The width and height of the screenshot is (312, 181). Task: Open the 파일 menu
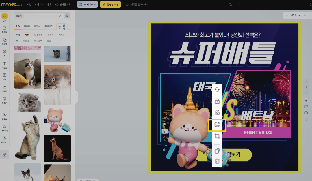point(29,5)
